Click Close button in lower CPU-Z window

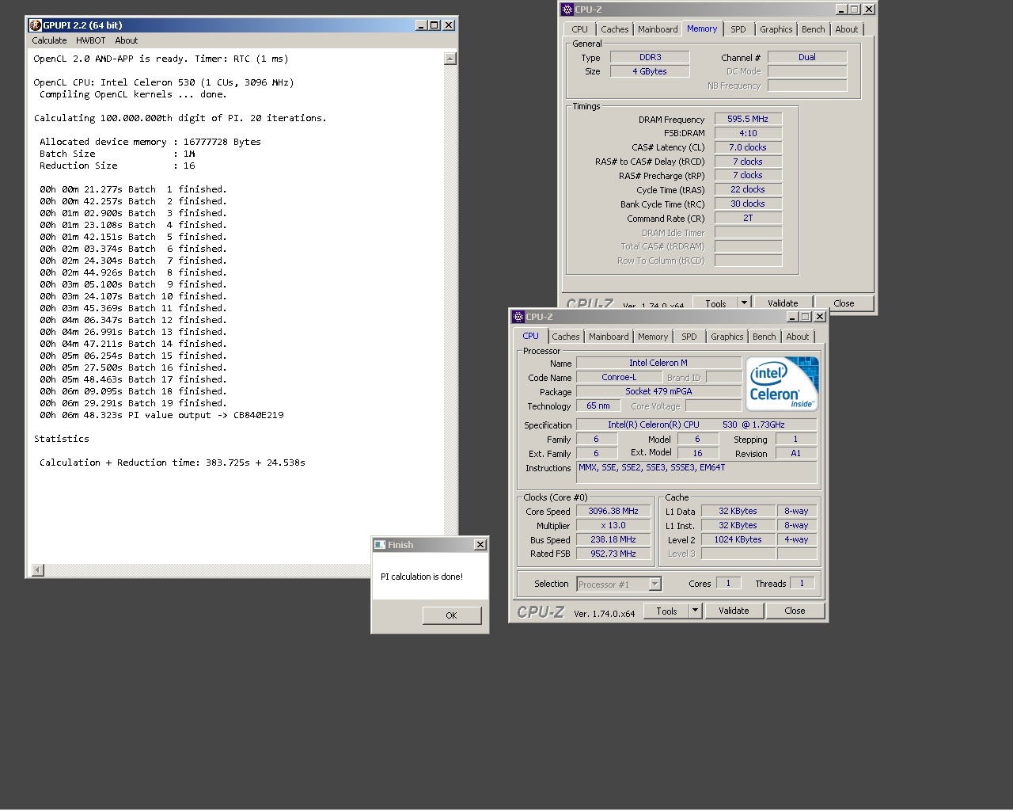click(795, 611)
